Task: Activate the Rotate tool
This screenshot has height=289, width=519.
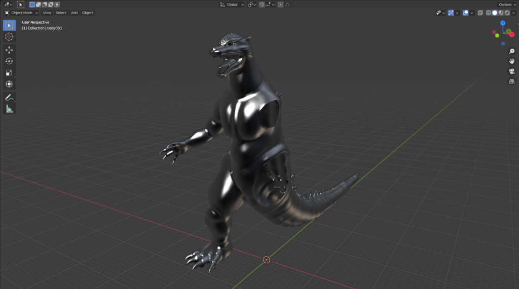Action: tap(9, 61)
